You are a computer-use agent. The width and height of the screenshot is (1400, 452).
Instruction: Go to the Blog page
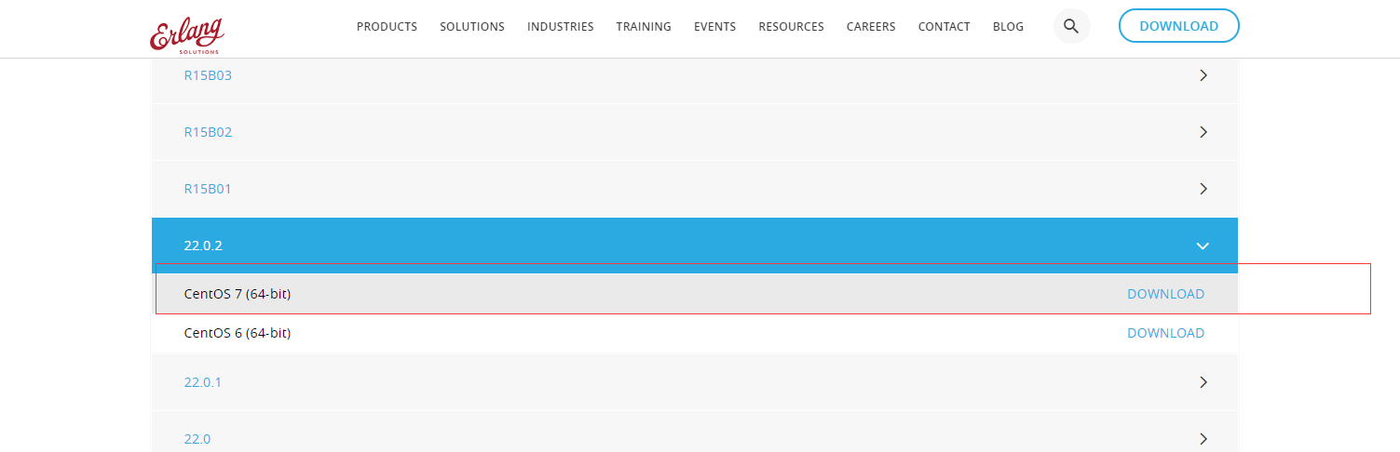coord(1008,27)
